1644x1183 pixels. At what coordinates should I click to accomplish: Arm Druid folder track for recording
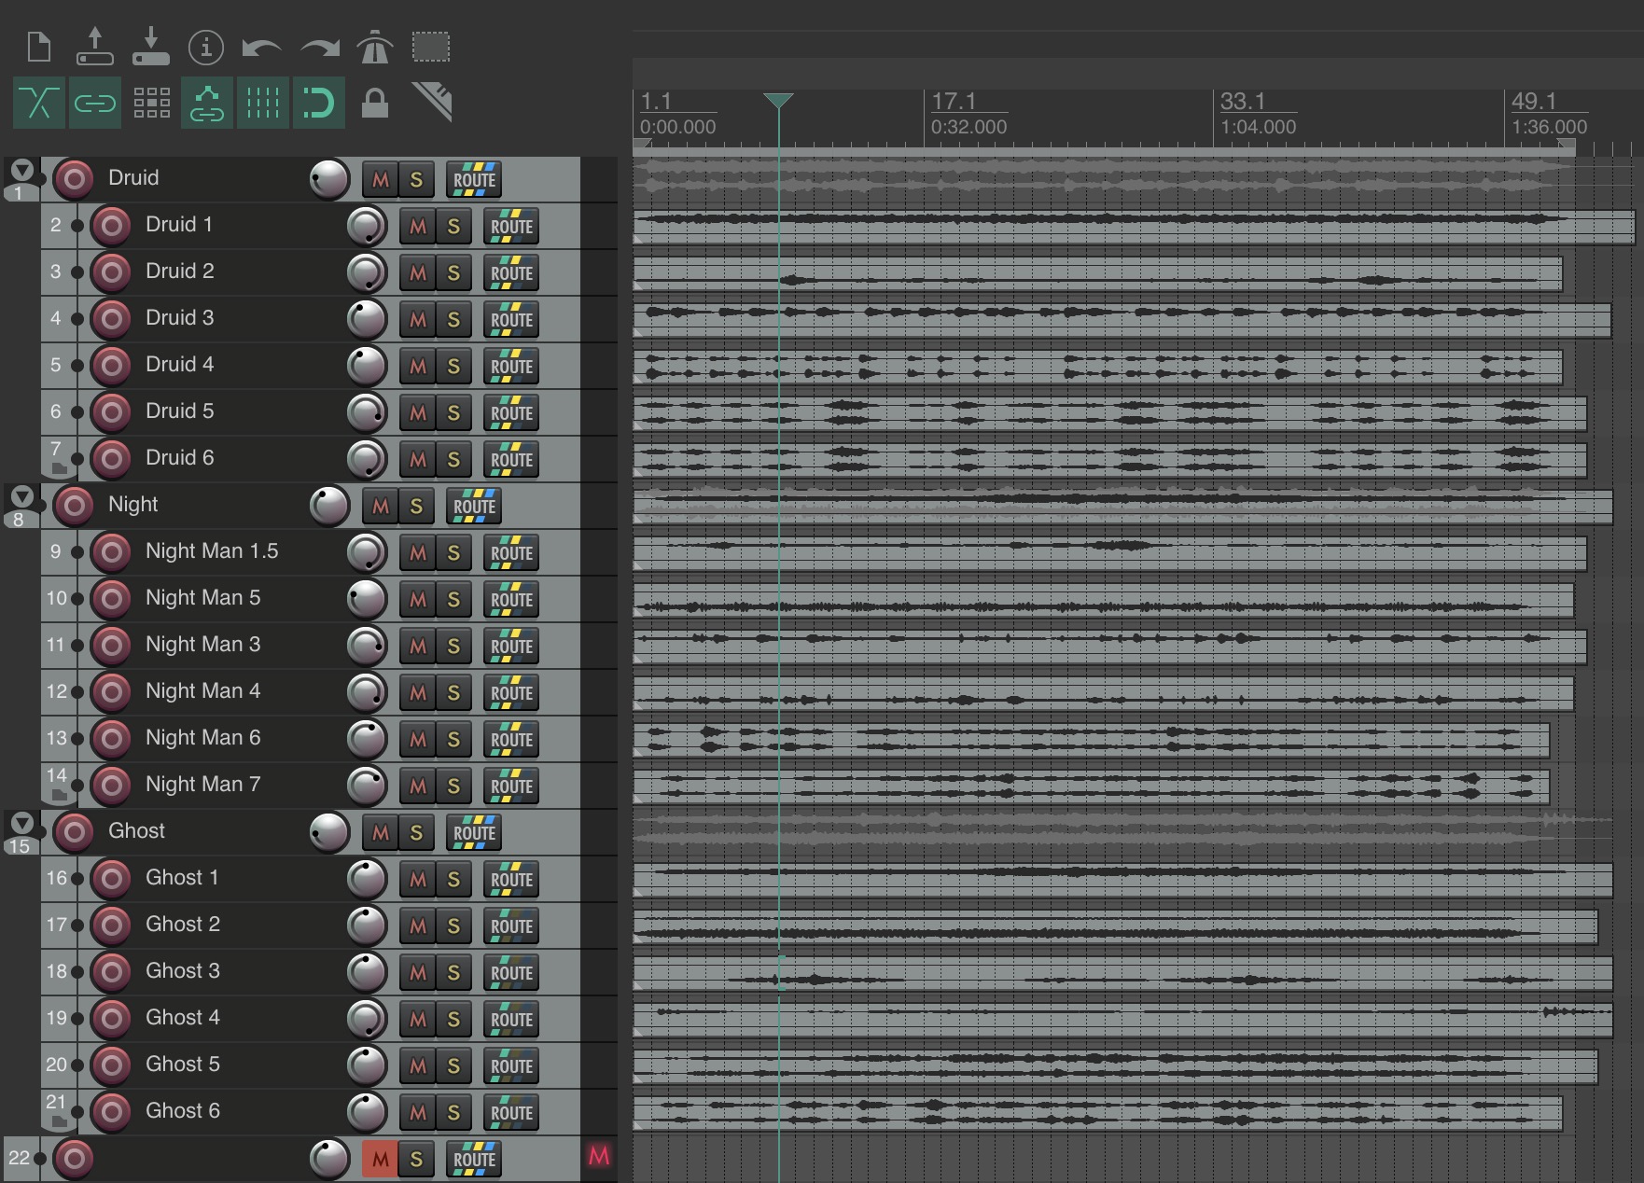point(74,179)
